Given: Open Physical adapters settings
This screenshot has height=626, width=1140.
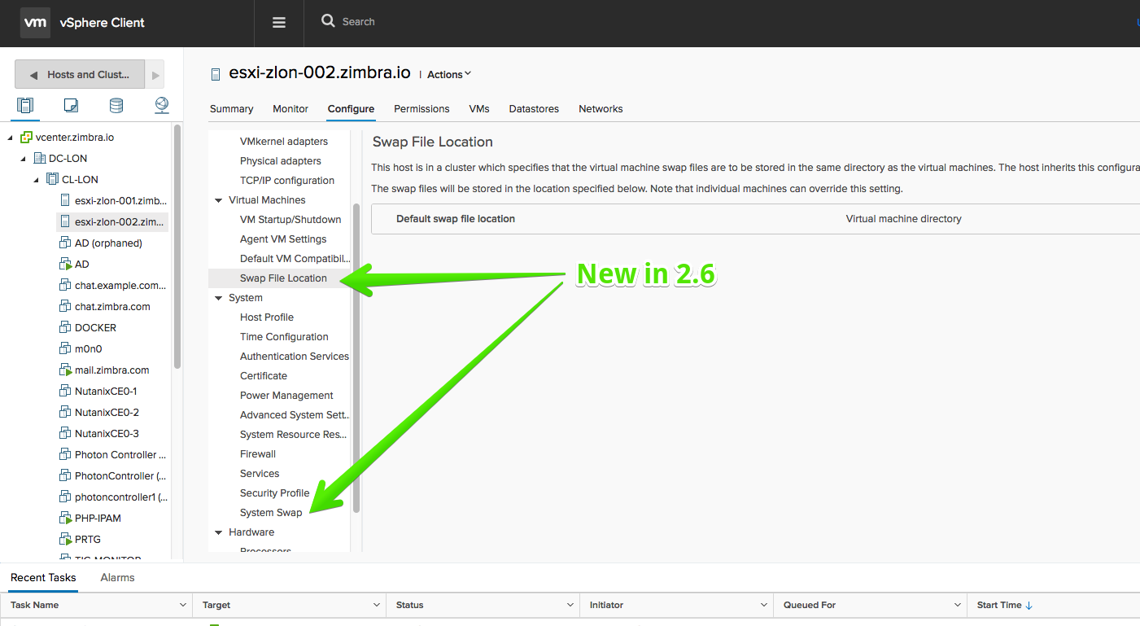Looking at the screenshot, I should (x=281, y=161).
